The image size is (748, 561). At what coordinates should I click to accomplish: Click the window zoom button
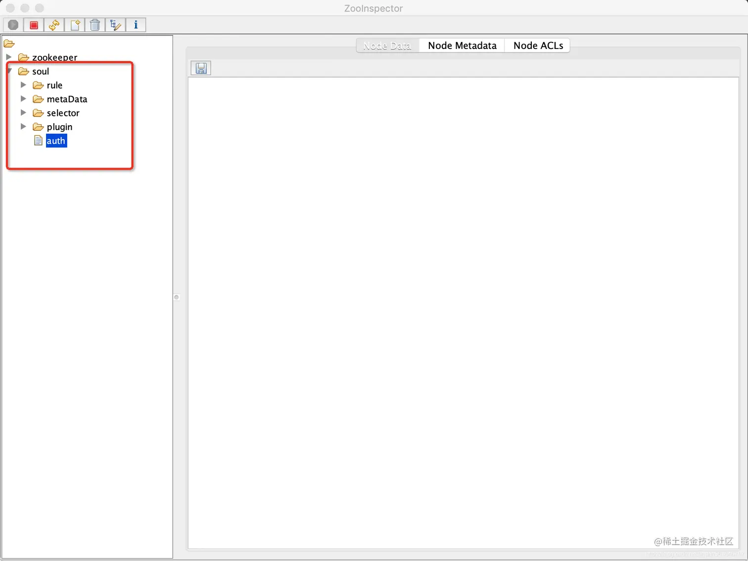click(x=40, y=8)
